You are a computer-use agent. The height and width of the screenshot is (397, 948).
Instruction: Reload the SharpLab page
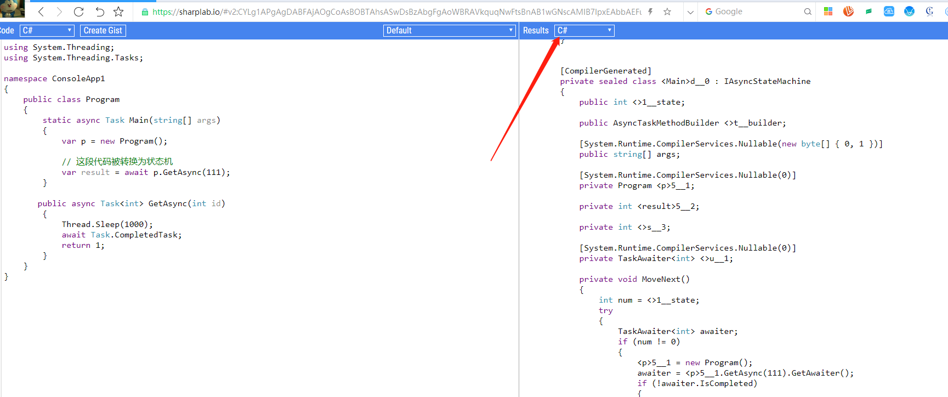point(78,12)
